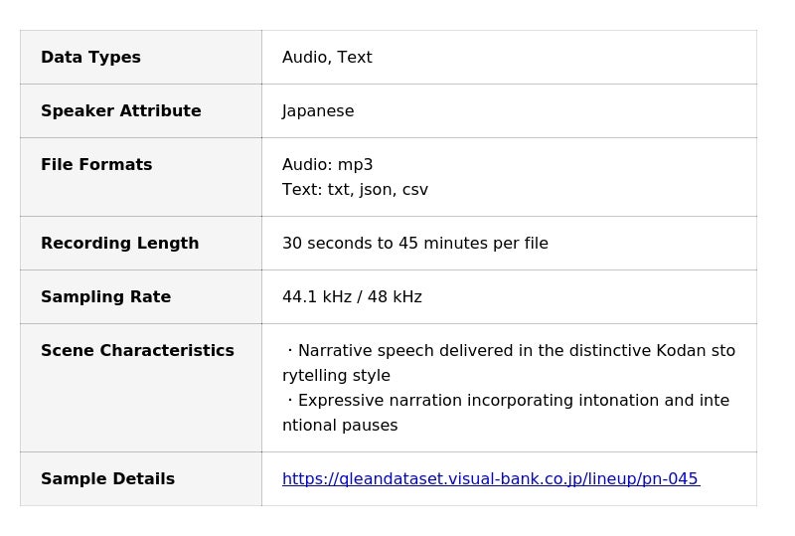Click the Data Types row label

coord(90,58)
